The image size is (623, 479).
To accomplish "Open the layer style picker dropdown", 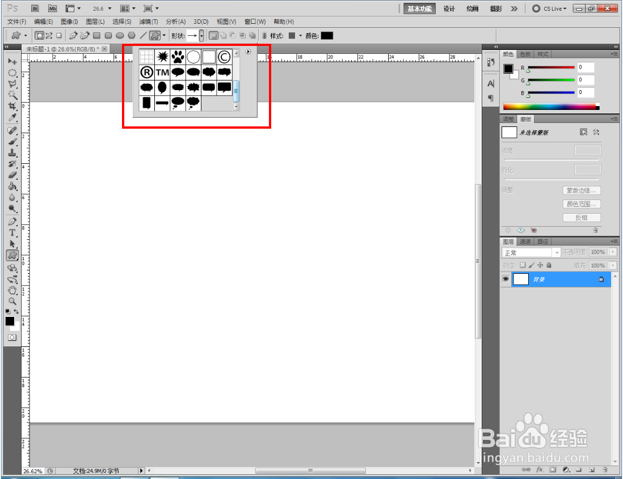I will (x=300, y=36).
